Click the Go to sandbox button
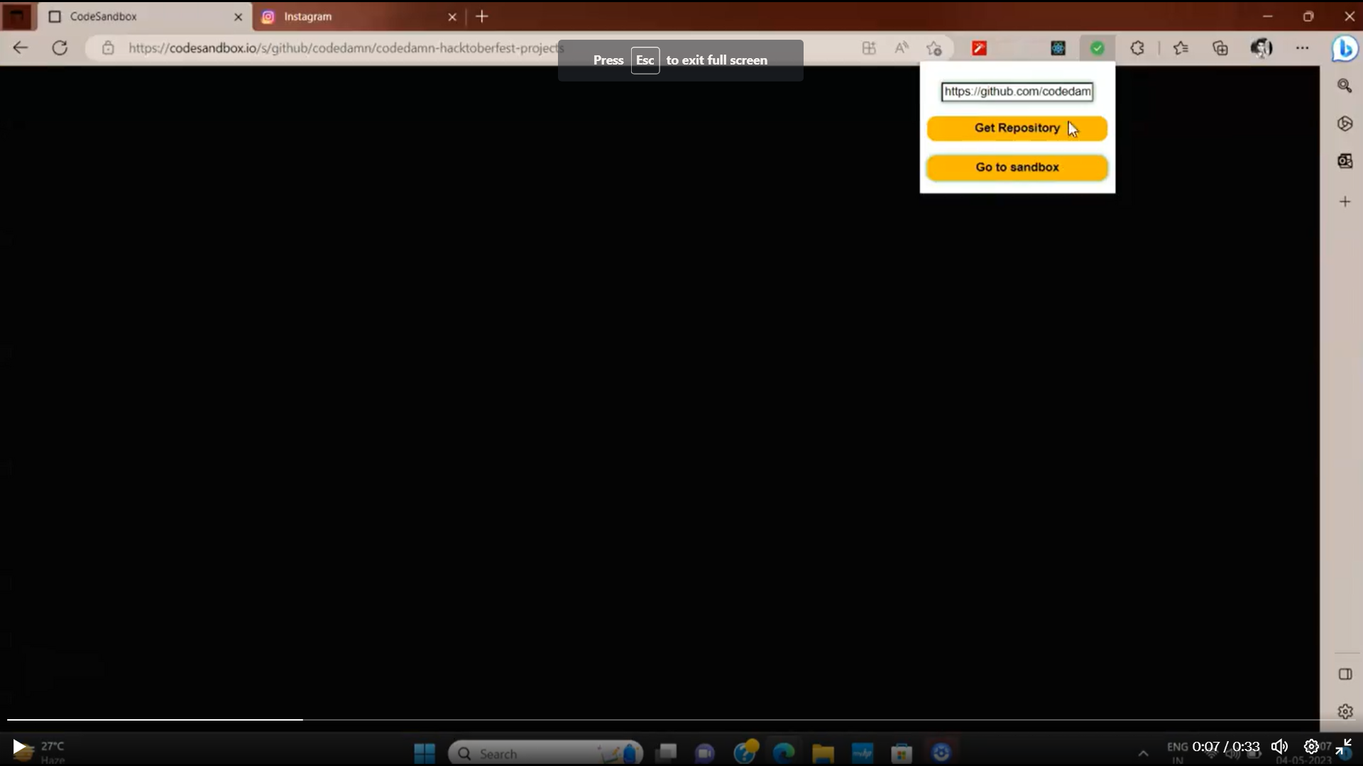 [x=1017, y=167]
